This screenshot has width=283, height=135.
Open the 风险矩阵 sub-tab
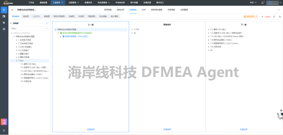[x=91, y=16]
